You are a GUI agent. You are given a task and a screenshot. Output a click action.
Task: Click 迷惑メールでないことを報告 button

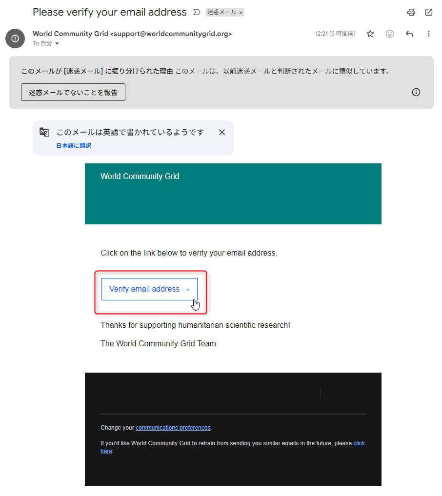73,92
